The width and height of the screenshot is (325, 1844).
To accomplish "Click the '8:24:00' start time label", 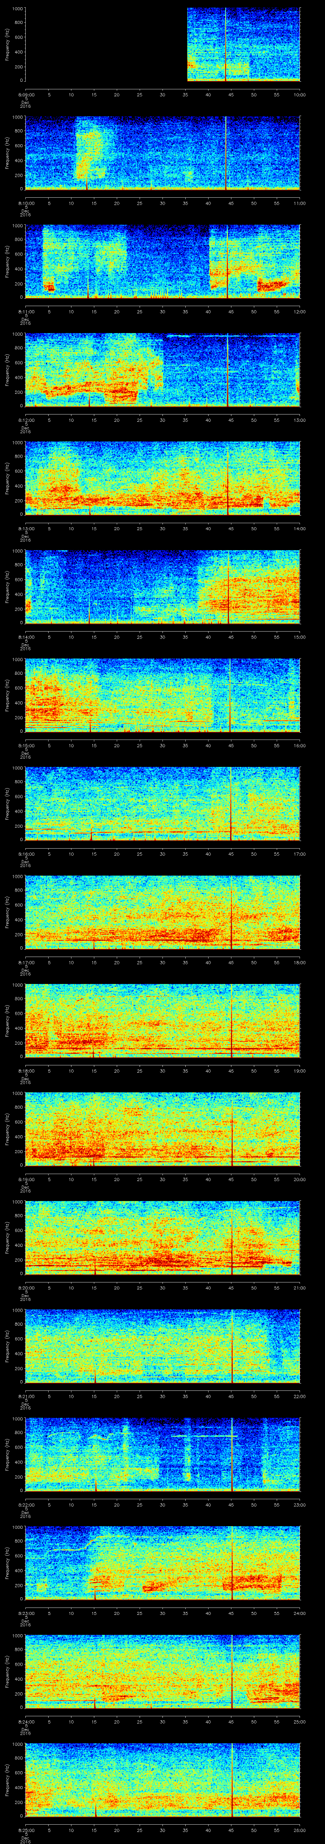I will 26,1722.
